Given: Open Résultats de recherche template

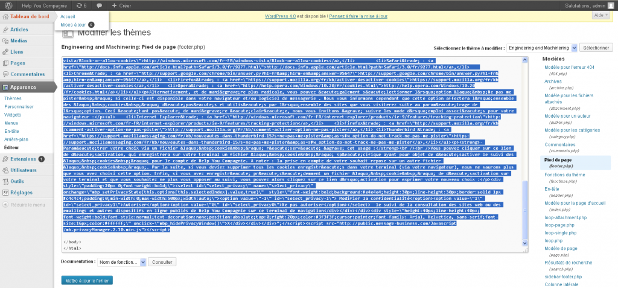Looking at the screenshot, I should (568, 263).
